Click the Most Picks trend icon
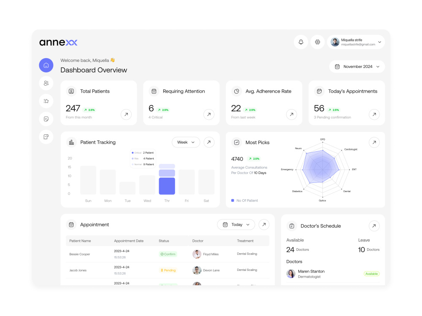Image resolution: width=422 pixels, height=316 pixels. (237, 142)
